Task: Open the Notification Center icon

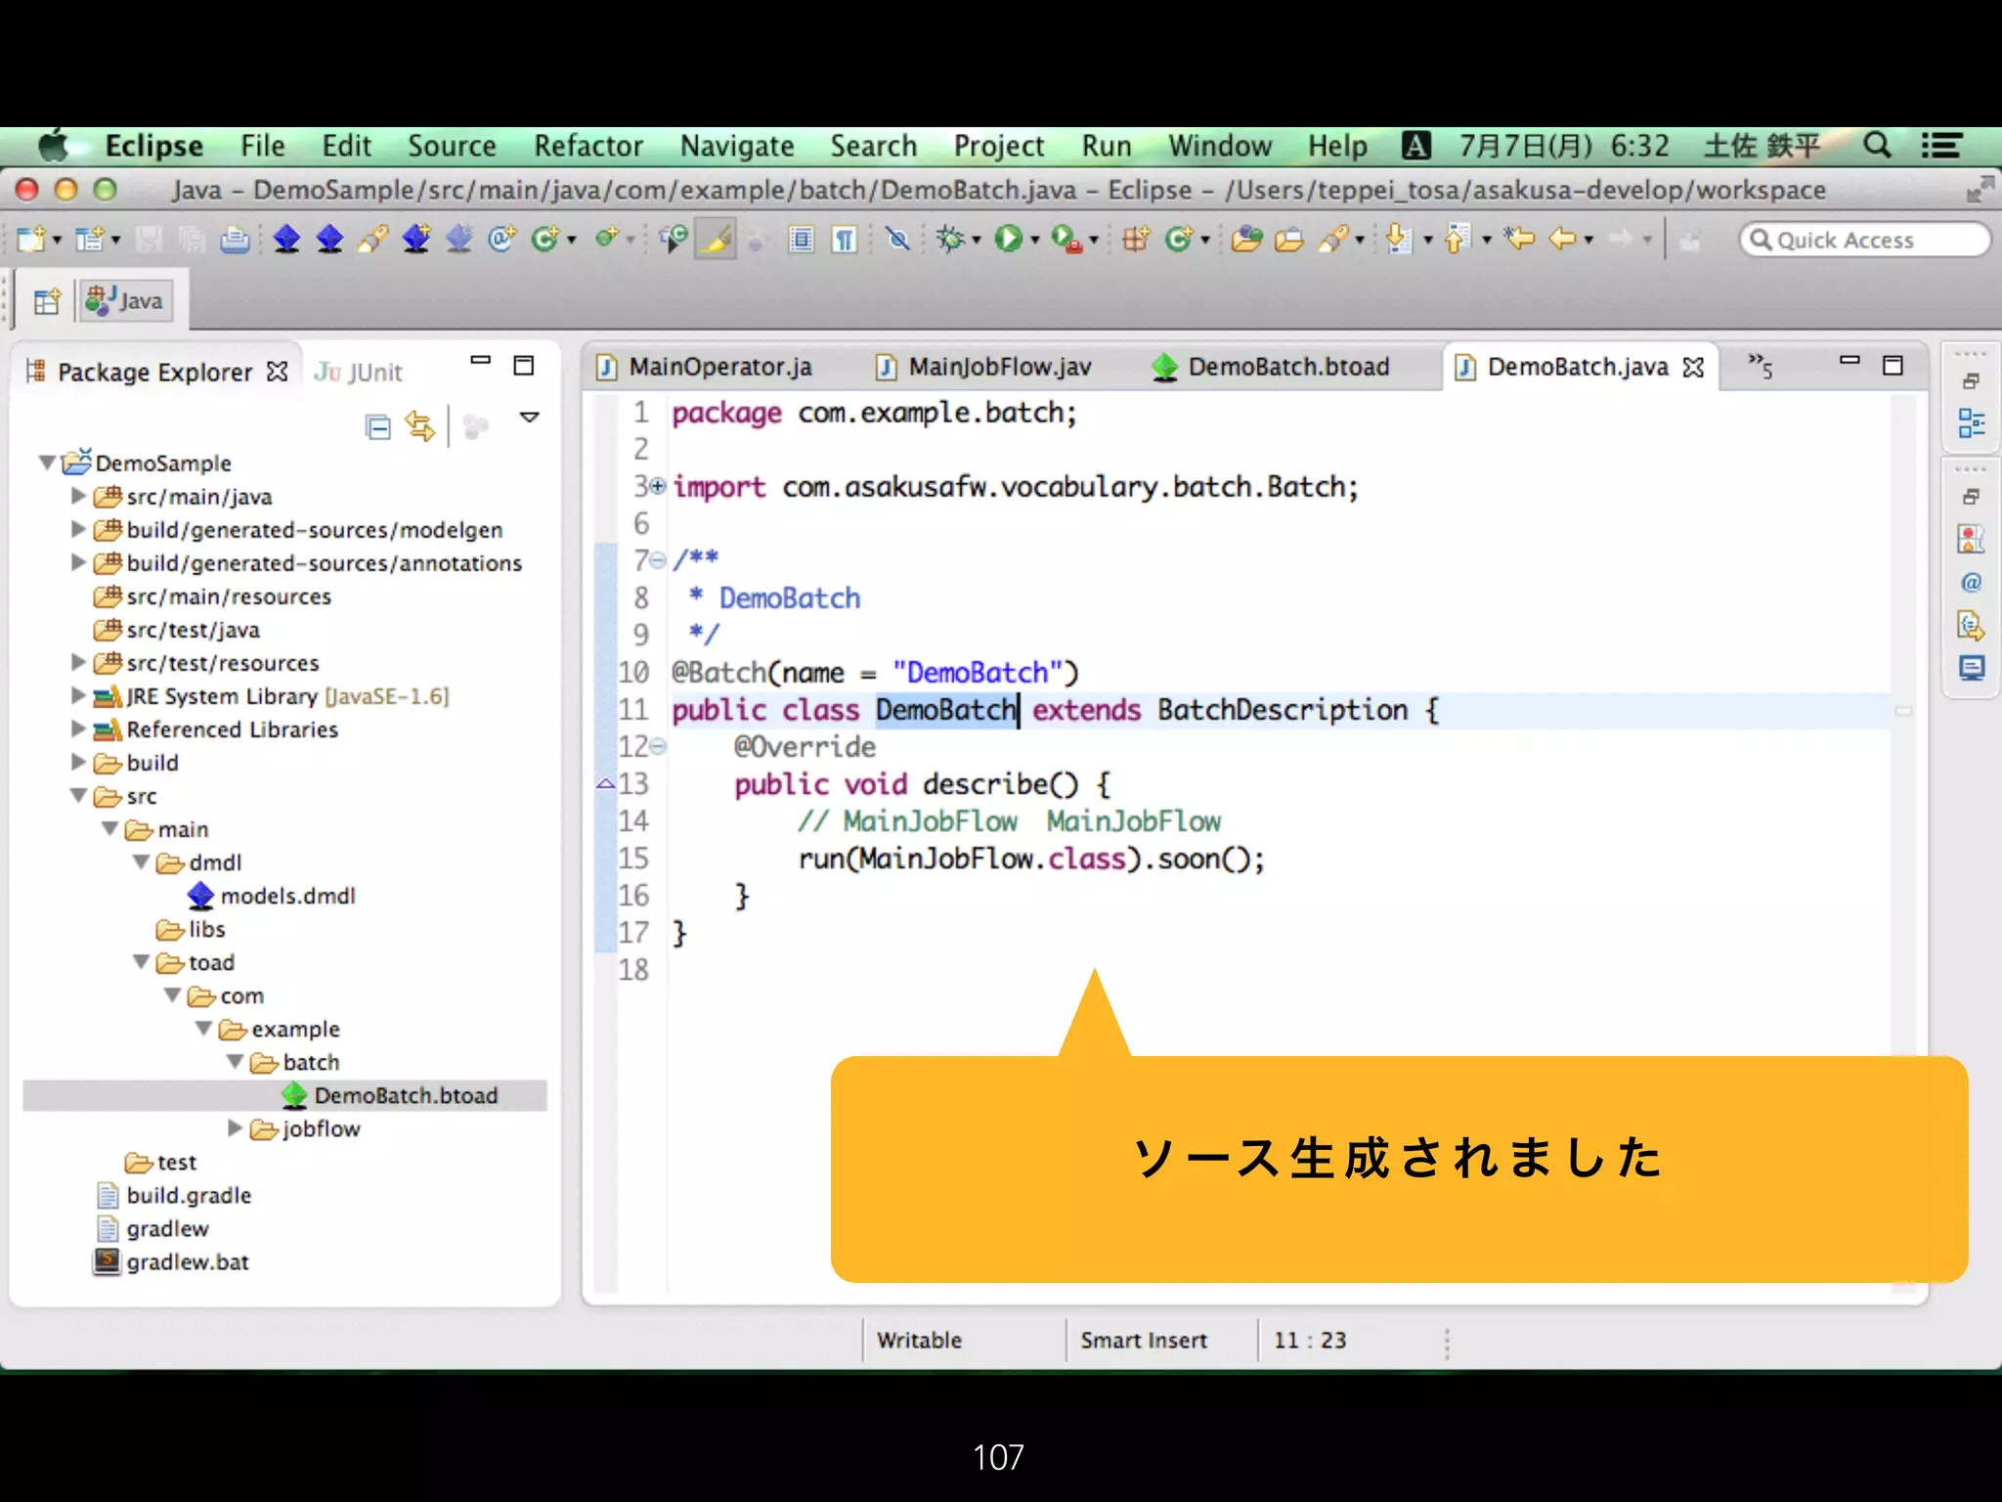Action: 1941,146
